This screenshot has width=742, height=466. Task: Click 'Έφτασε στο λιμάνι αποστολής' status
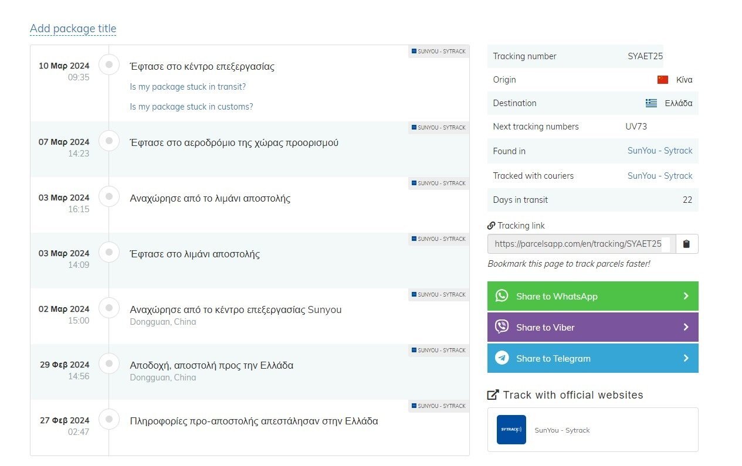pos(195,254)
